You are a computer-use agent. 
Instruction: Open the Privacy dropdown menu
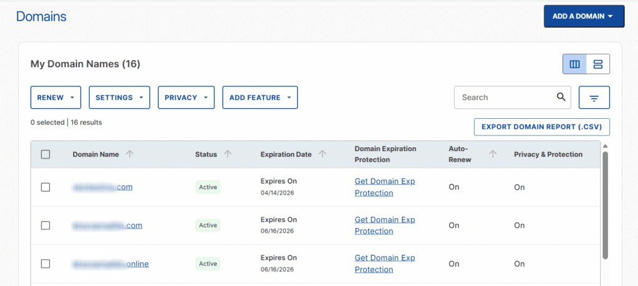pyautogui.click(x=186, y=98)
